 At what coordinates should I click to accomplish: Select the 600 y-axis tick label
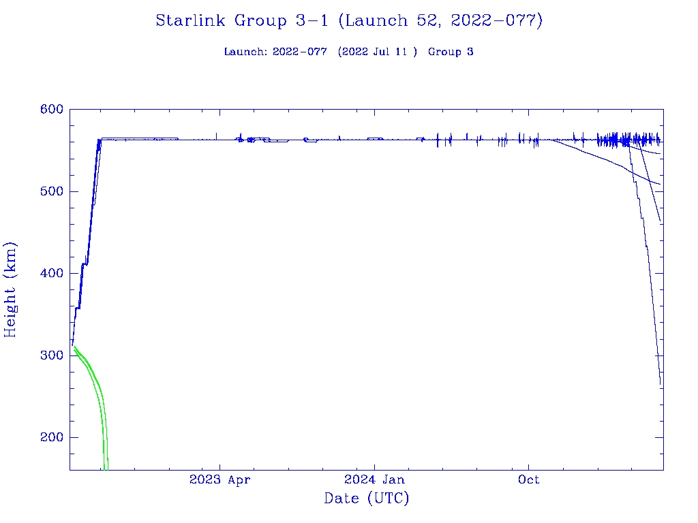click(x=52, y=110)
